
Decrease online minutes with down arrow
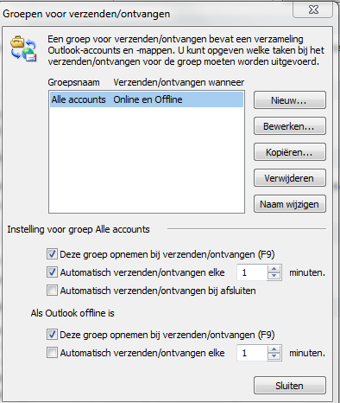[274, 276]
